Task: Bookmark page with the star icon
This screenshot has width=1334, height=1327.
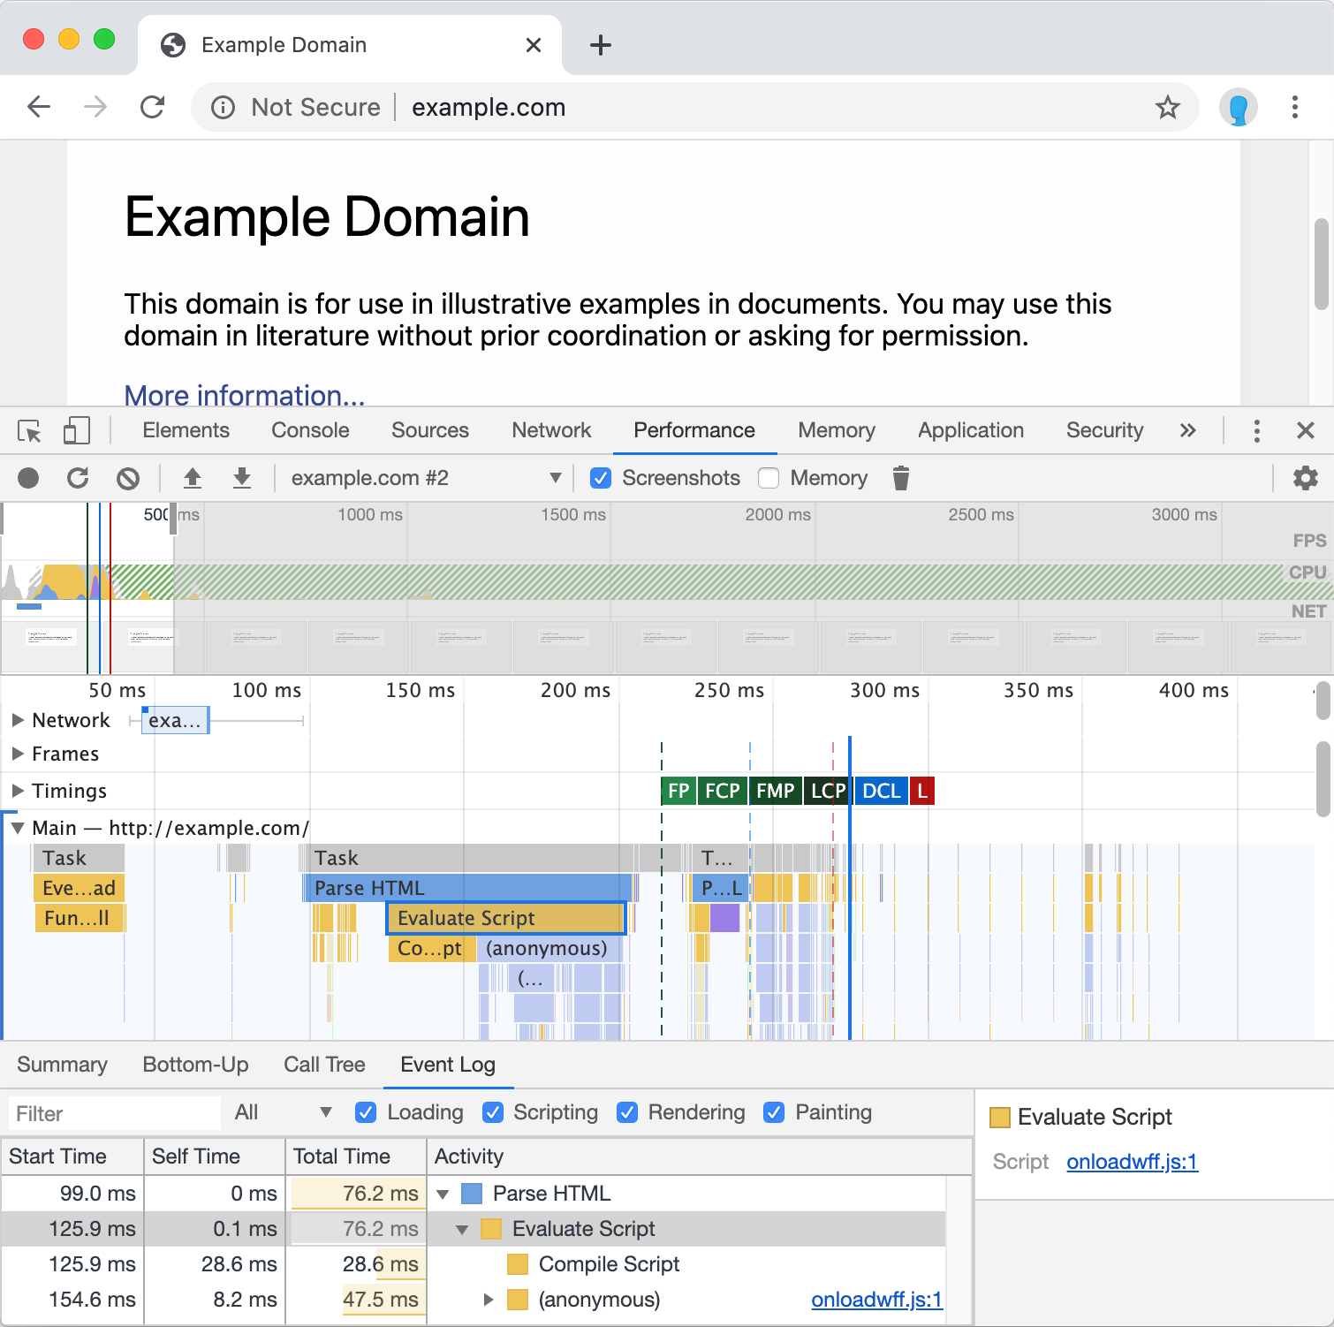Action: click(x=1168, y=107)
